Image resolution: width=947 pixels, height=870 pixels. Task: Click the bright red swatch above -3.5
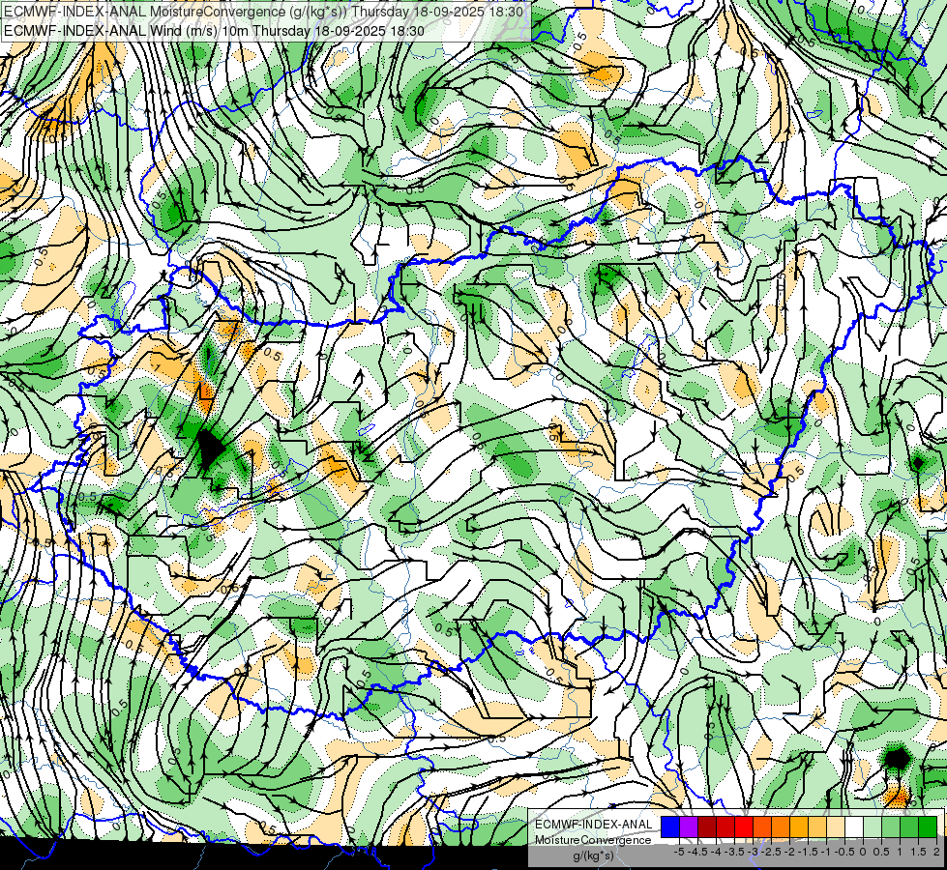pyautogui.click(x=744, y=826)
